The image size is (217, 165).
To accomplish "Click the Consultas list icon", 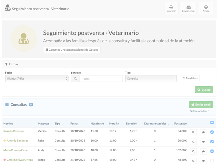I will [x=7, y=104].
